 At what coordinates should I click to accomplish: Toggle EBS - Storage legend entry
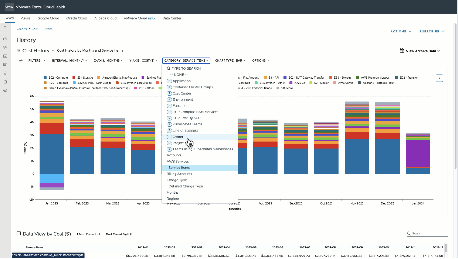point(340,78)
